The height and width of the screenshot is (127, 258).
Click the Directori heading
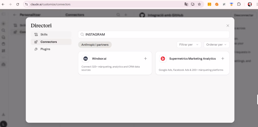[41, 26]
